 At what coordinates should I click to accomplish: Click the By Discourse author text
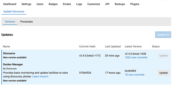tap(10, 69)
